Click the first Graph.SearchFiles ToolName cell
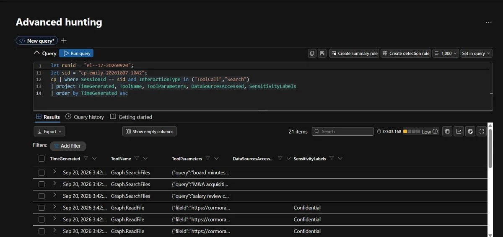Image resolution: width=503 pixels, height=237 pixels. click(130, 173)
